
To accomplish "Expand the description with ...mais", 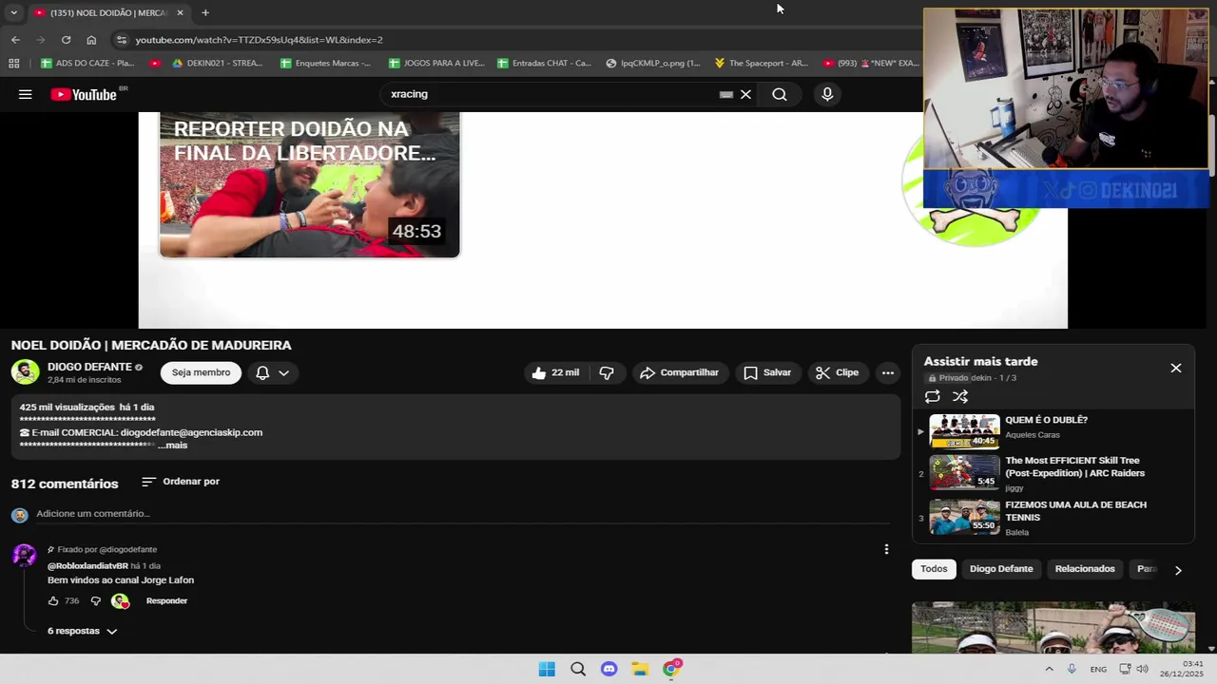I will (x=174, y=445).
